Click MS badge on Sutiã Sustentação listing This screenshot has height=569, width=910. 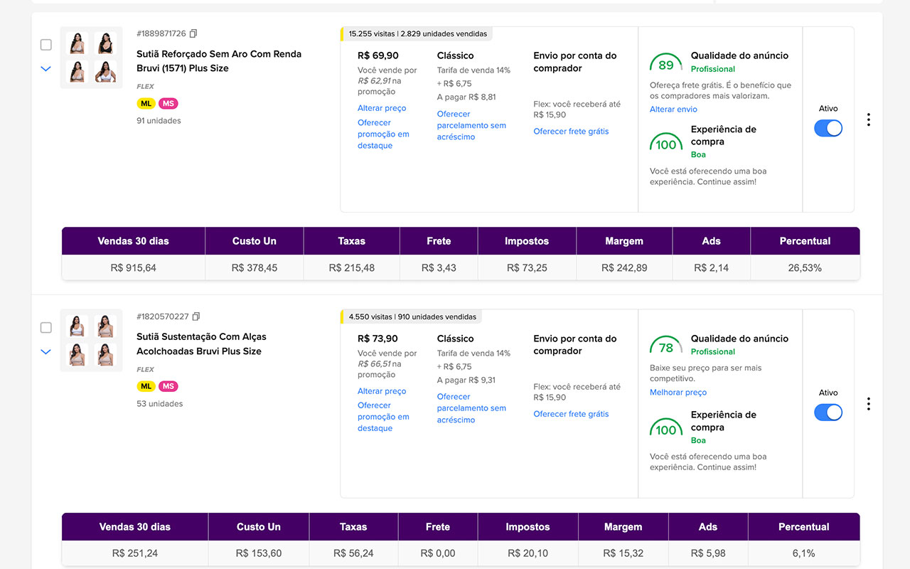(168, 386)
